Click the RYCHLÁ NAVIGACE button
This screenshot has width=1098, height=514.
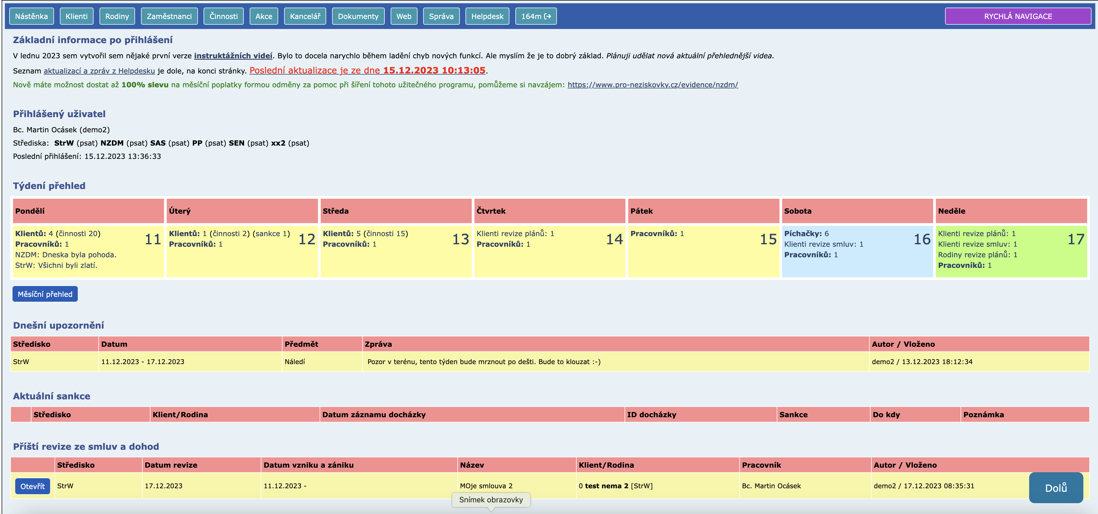point(1017,16)
